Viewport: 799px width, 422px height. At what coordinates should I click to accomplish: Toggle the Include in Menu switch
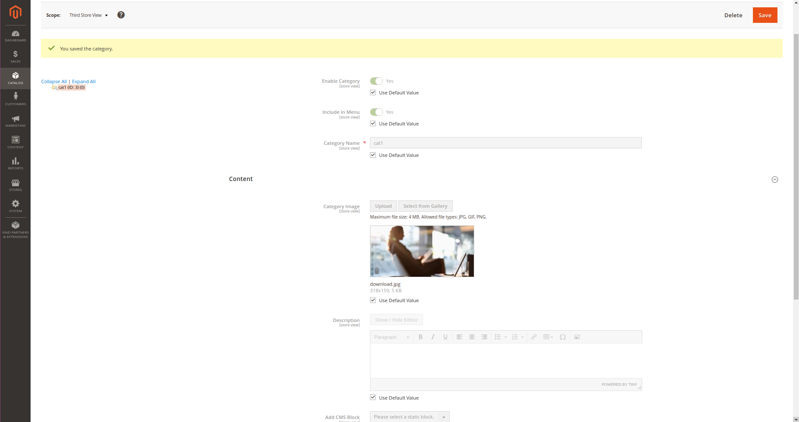click(376, 112)
